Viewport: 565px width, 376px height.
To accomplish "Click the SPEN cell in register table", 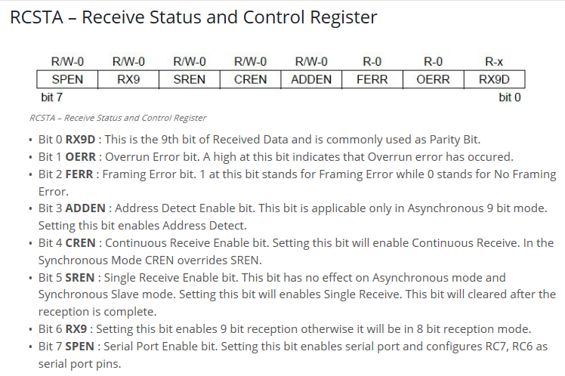I will (x=67, y=79).
